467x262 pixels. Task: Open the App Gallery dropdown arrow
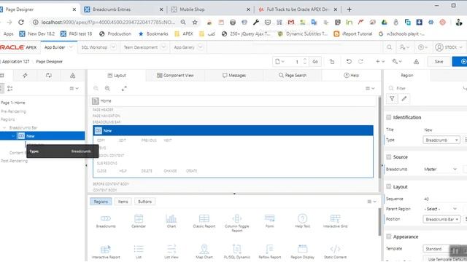click(201, 47)
